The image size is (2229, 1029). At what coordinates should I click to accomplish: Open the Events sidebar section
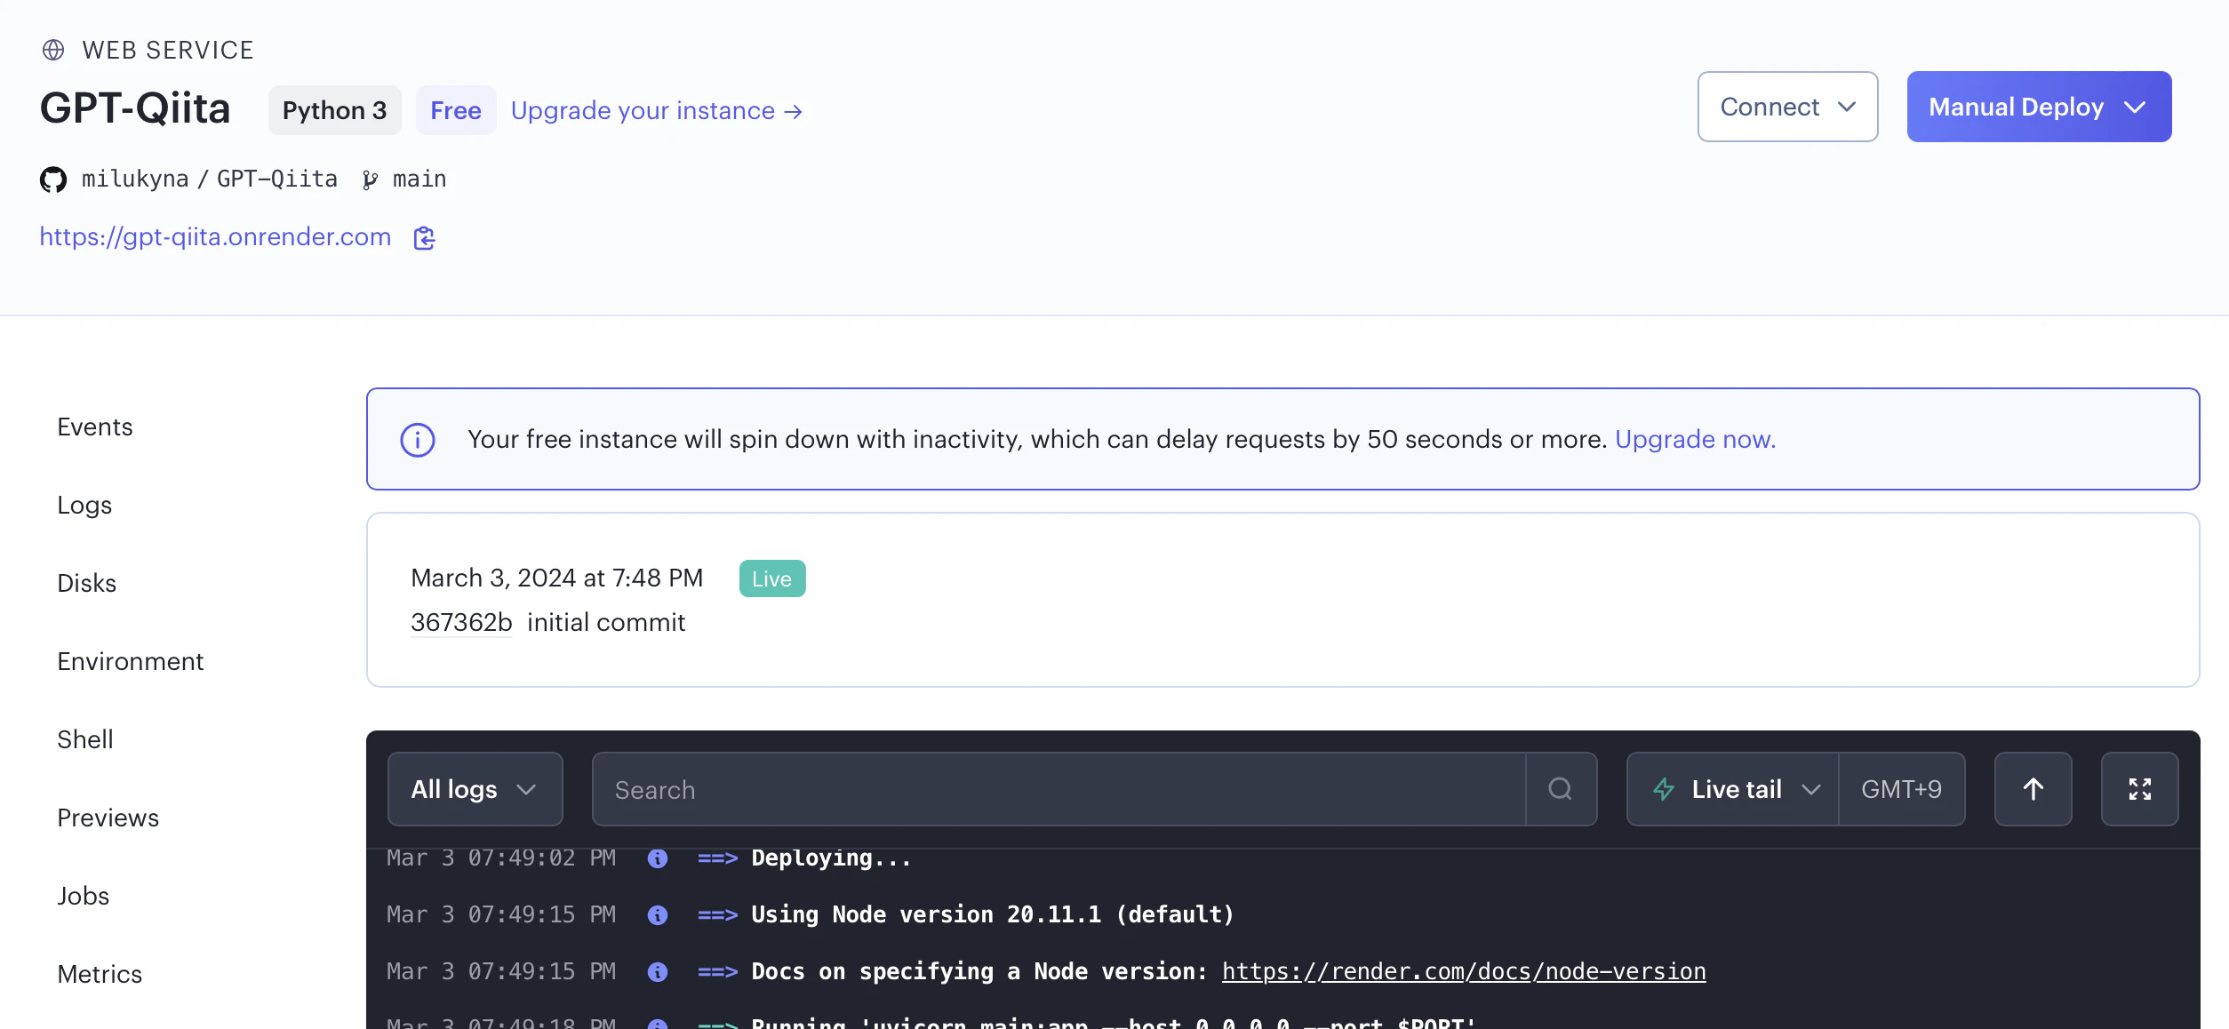tap(95, 427)
